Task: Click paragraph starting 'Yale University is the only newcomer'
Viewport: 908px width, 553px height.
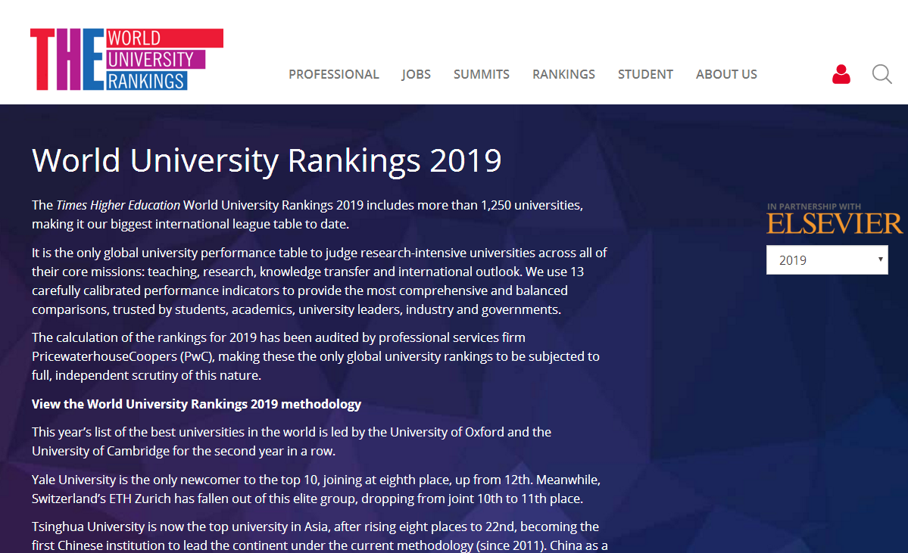Action: [317, 489]
